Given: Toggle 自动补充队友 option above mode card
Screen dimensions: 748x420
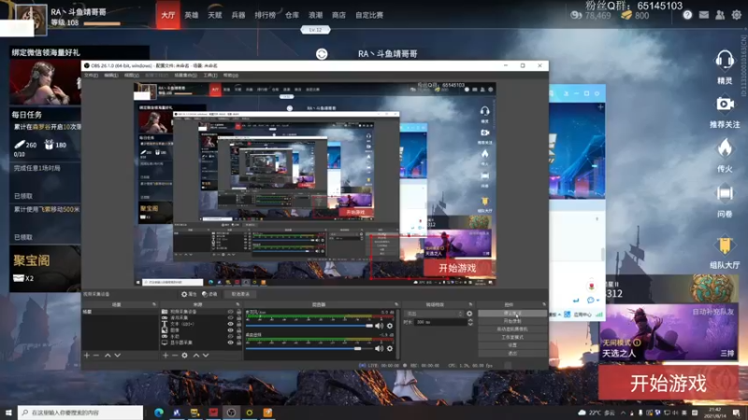Looking at the screenshot, I should click(713, 312).
